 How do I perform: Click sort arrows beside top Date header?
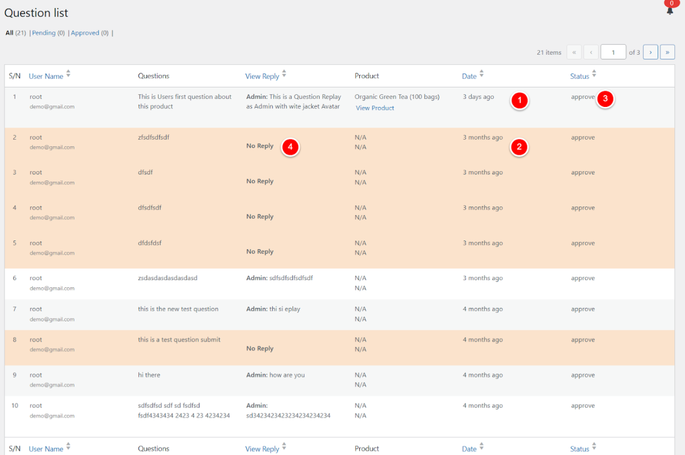pos(482,74)
